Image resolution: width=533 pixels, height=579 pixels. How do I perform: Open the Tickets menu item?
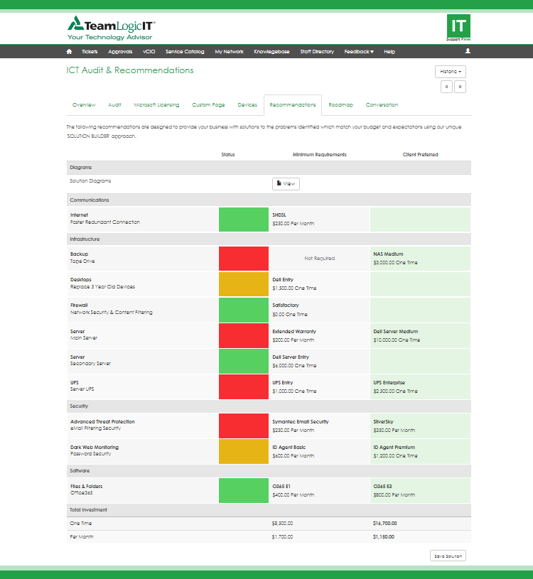(x=90, y=52)
